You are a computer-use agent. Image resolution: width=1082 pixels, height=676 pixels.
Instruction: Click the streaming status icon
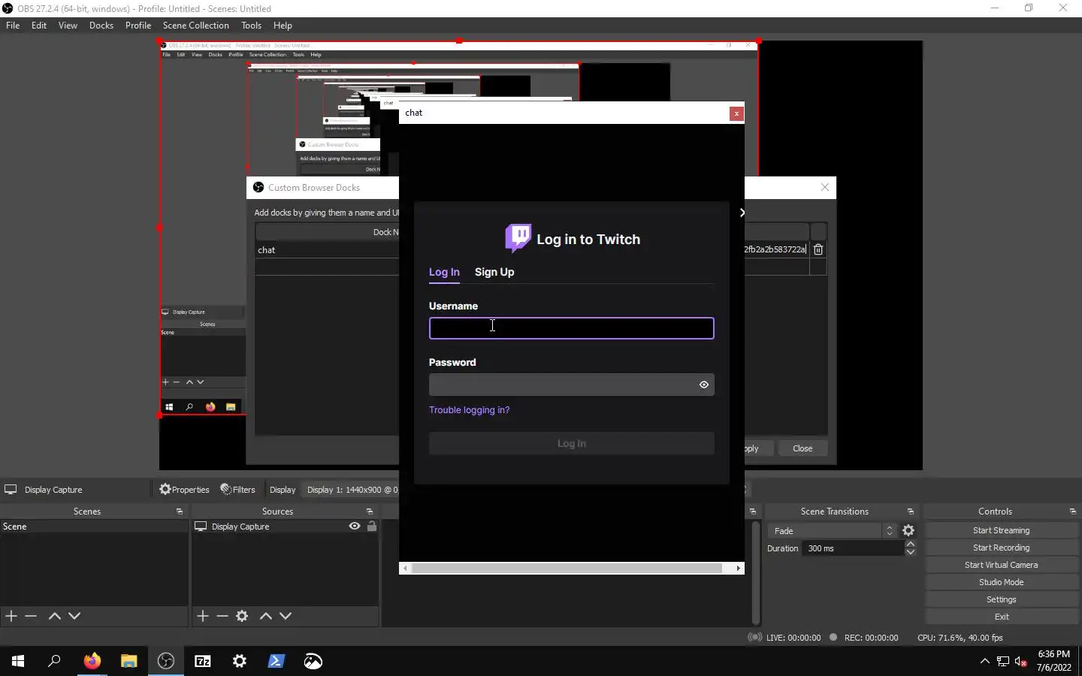point(754,638)
